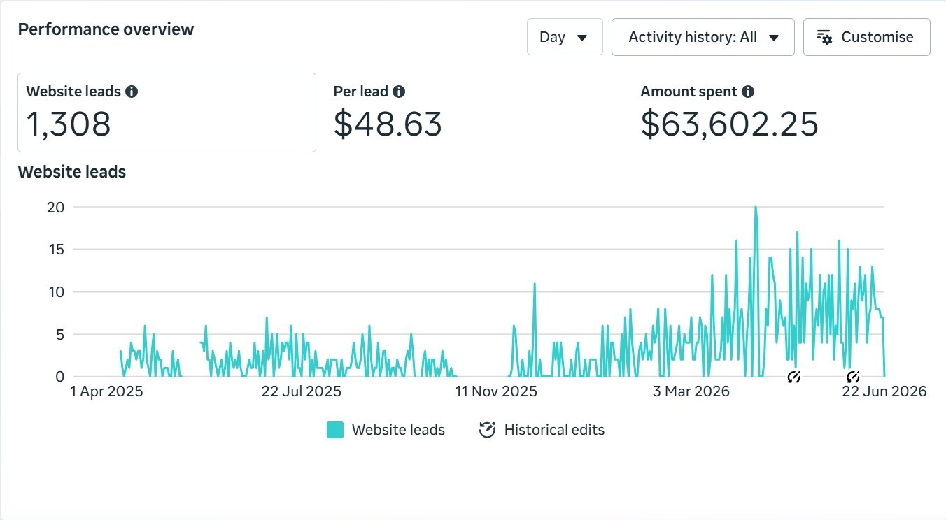
Task: Click the 1 Apr 2025 axis date
Action: [106, 391]
